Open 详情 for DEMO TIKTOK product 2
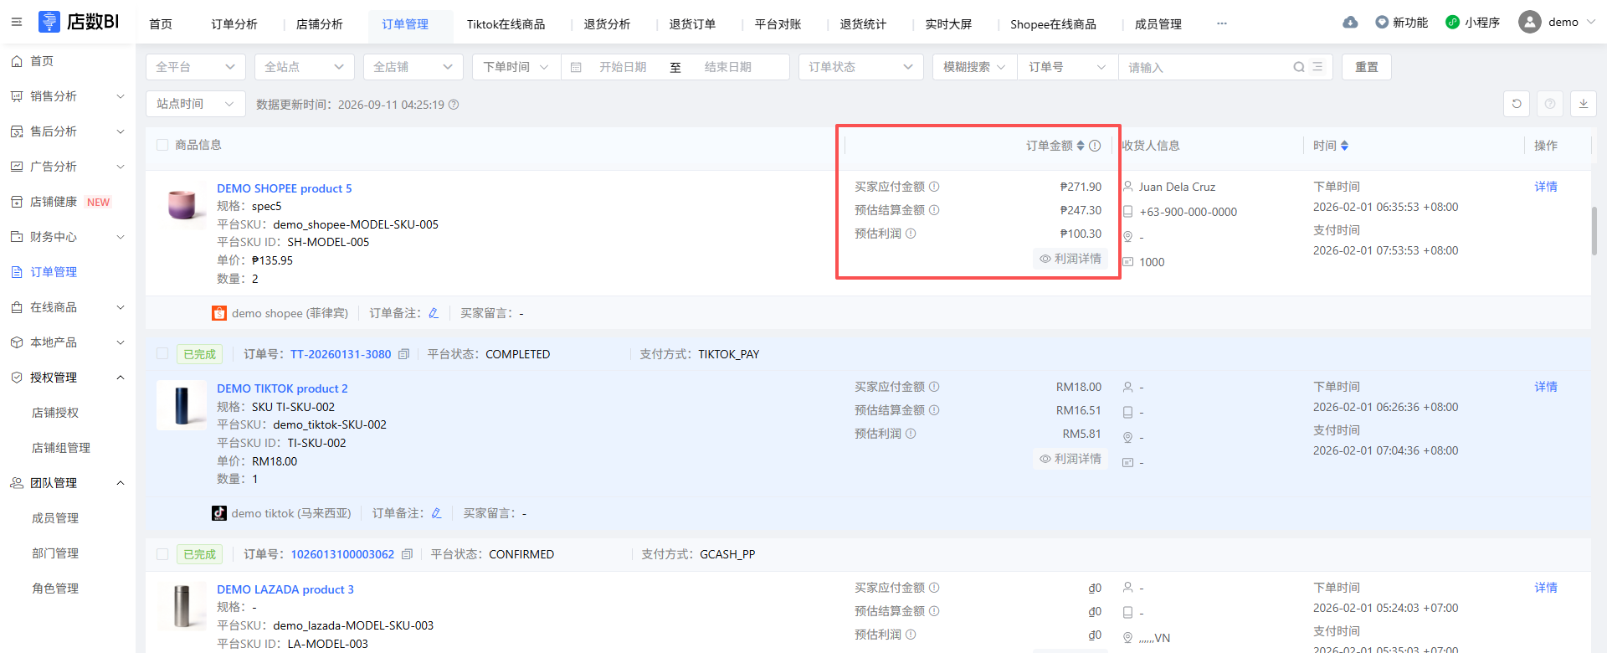Viewport: 1607px width, 653px height. coord(1546,387)
